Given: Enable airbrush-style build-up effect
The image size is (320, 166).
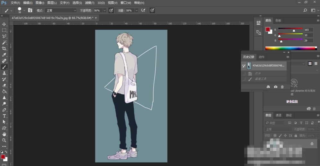Looking at the screenshot, I should pos(144,11).
